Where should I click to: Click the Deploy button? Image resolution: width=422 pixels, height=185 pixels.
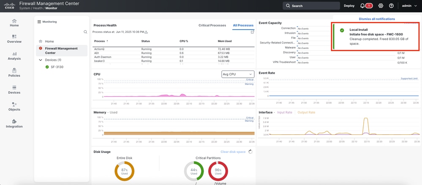point(349,5)
